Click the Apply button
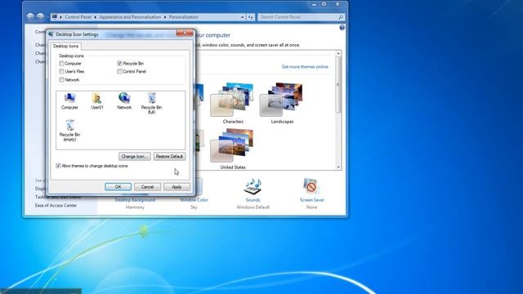This screenshot has width=523, height=294. [x=177, y=187]
